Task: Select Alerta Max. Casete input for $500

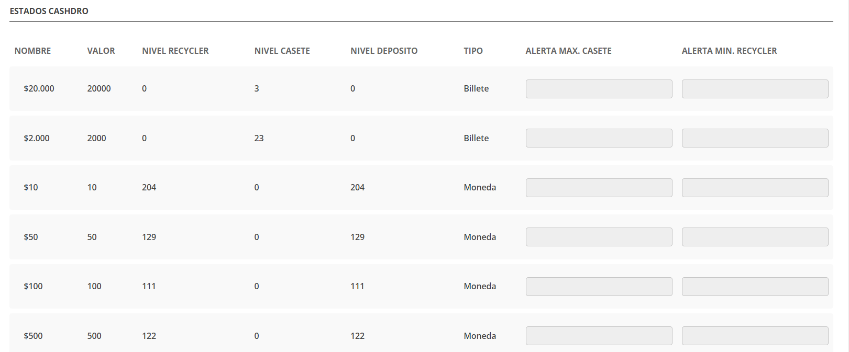Action: (599, 336)
